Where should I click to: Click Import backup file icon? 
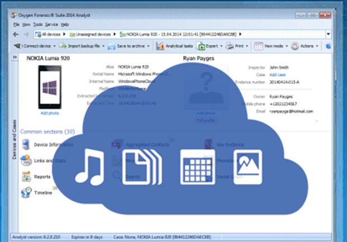[63, 46]
